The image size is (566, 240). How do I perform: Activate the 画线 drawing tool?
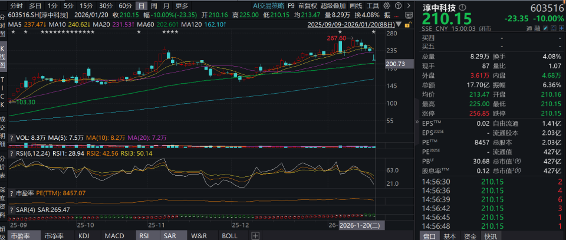(x=356, y=6)
